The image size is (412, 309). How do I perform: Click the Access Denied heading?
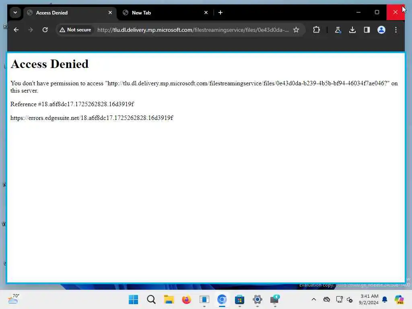[49, 64]
